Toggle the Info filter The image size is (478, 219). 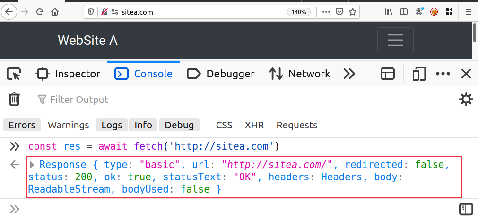(143, 125)
